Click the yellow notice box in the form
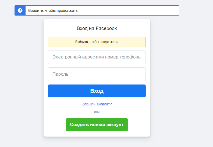 (97, 42)
